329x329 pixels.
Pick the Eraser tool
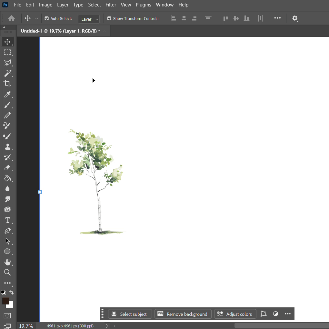click(7, 168)
